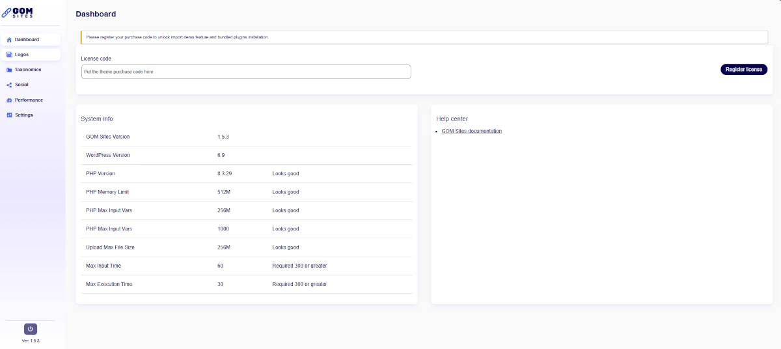
Task: Click the Settings sidebar icon
Action: [9, 115]
